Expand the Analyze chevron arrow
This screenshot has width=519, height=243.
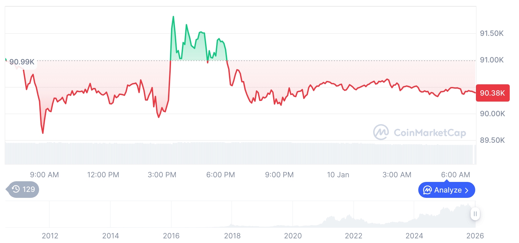coord(467,190)
